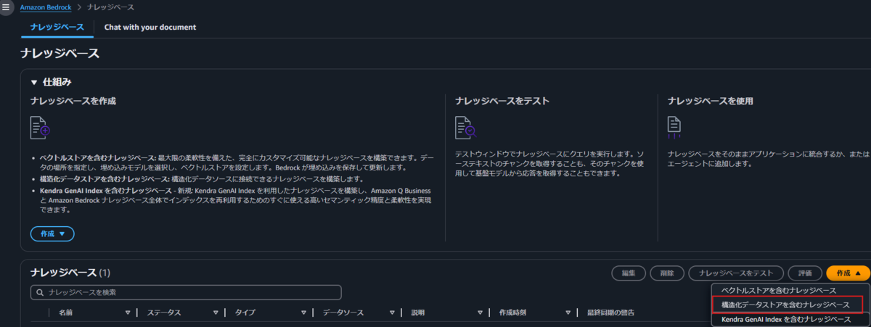Sort by データソース column arrow

(x=391, y=312)
